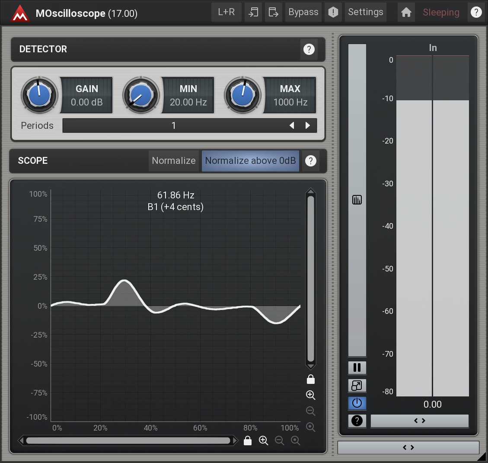
Task: Click the vertical zoom-in magnifier icon
Action: click(310, 395)
